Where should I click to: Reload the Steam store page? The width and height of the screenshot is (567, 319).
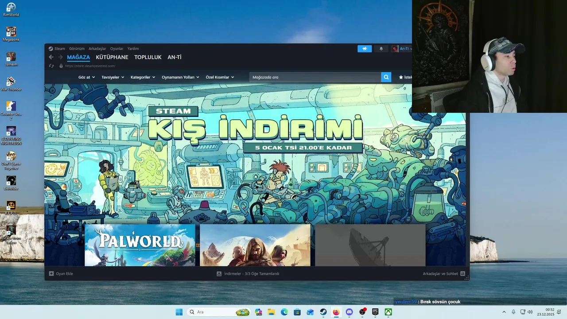tap(51, 66)
